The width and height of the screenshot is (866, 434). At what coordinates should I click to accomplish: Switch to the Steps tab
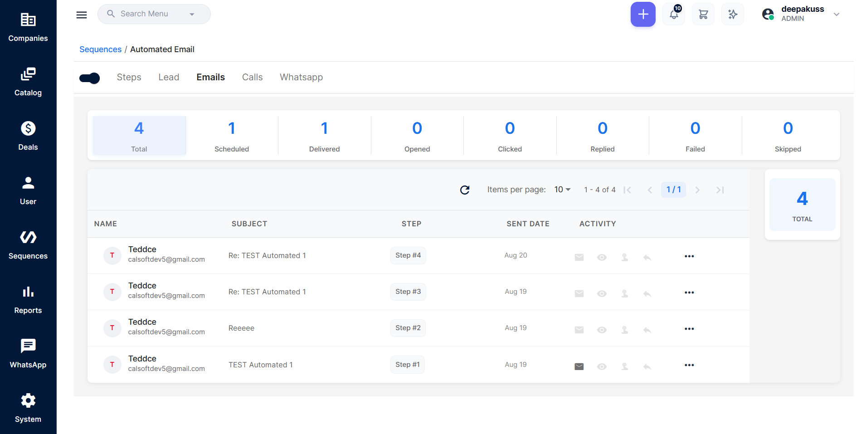[129, 78]
